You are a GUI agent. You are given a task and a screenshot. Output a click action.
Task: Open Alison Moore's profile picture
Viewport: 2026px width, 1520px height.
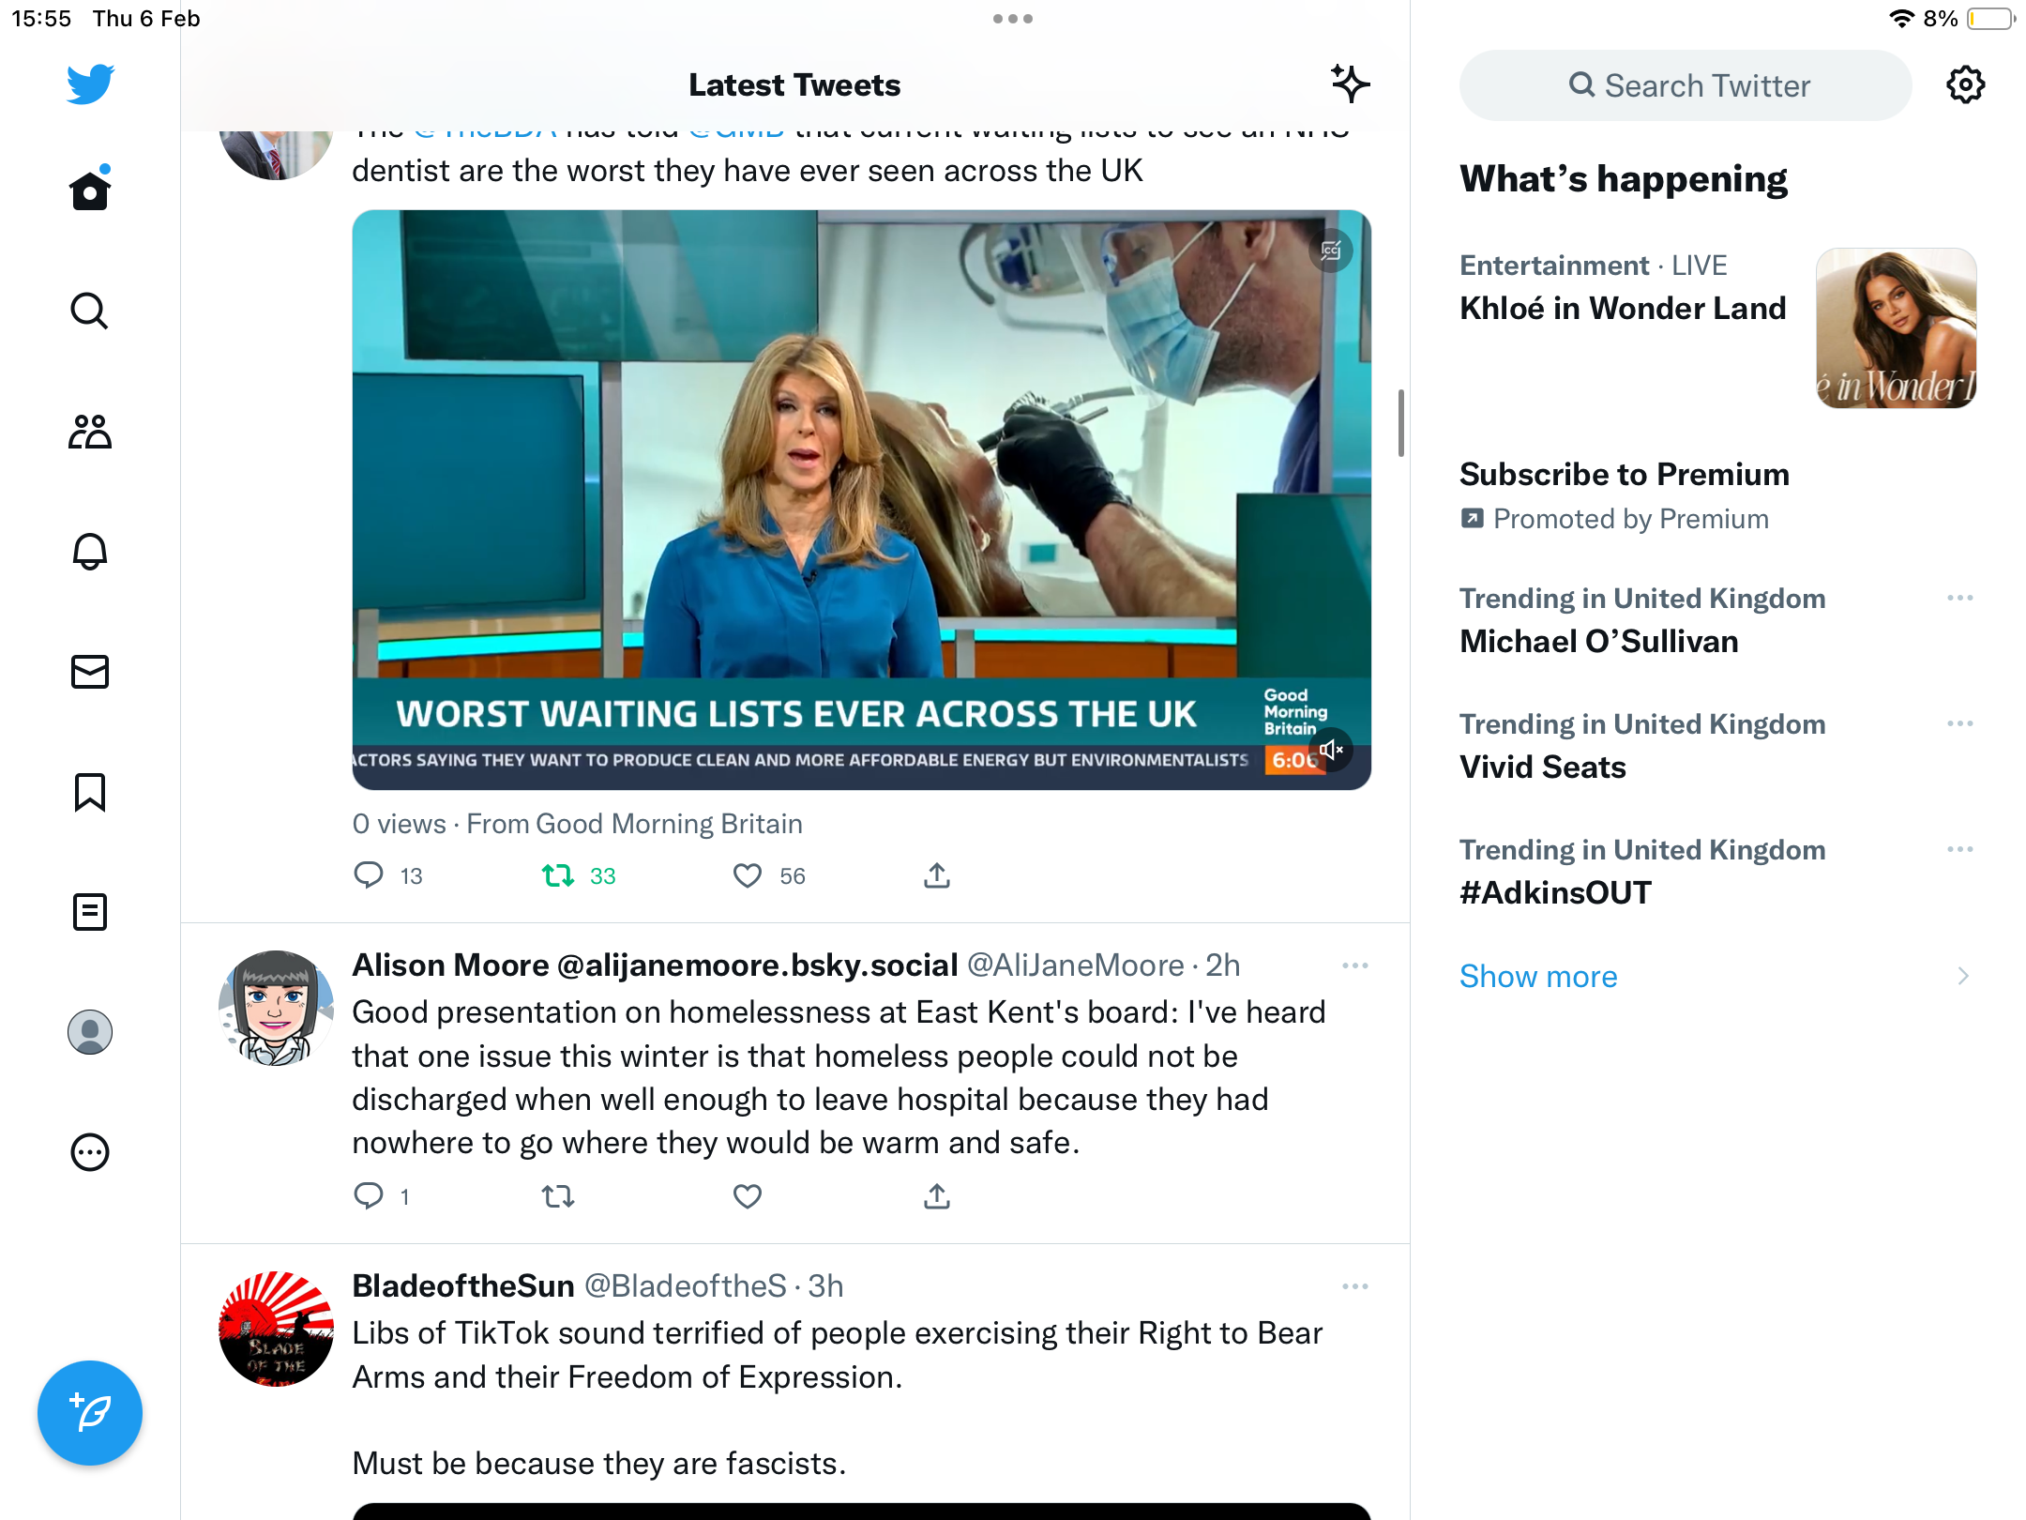click(x=276, y=1009)
